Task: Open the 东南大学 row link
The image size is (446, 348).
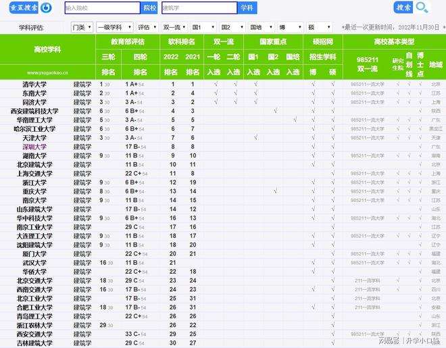Action: (34, 93)
